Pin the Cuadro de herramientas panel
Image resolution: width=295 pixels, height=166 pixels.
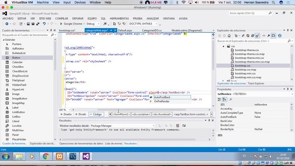(51, 30)
